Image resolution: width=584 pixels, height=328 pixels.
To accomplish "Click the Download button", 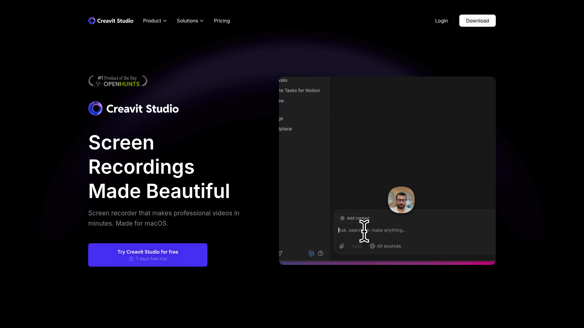I will pyautogui.click(x=477, y=21).
